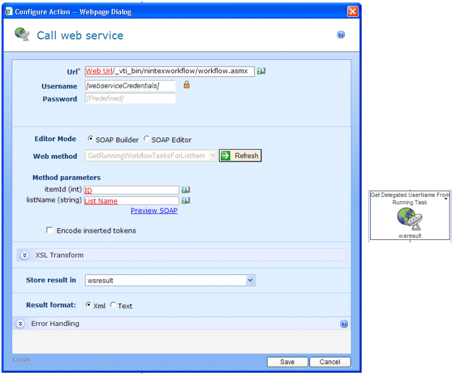Click into the Url input field
This screenshot has height=378, width=452.
pyautogui.click(x=169, y=71)
